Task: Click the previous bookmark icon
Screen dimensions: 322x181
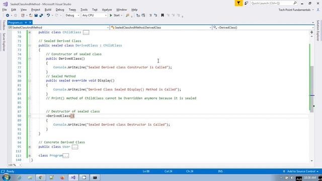Action: (168, 16)
